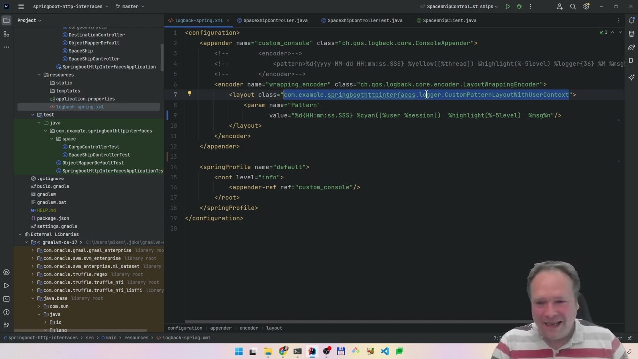Viewport: 638px width, 359px height.
Task: Go to next highlighted problem arrow
Action: point(620,32)
